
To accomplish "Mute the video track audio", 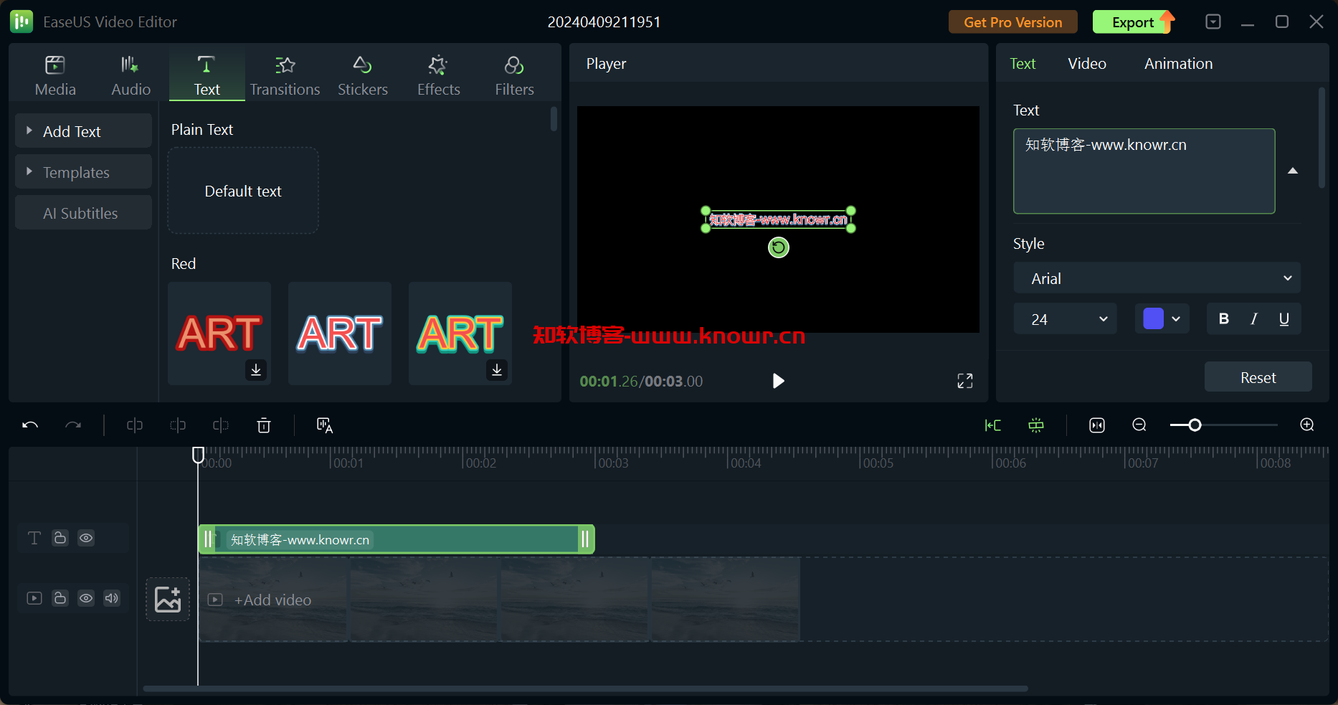I will click(x=112, y=598).
